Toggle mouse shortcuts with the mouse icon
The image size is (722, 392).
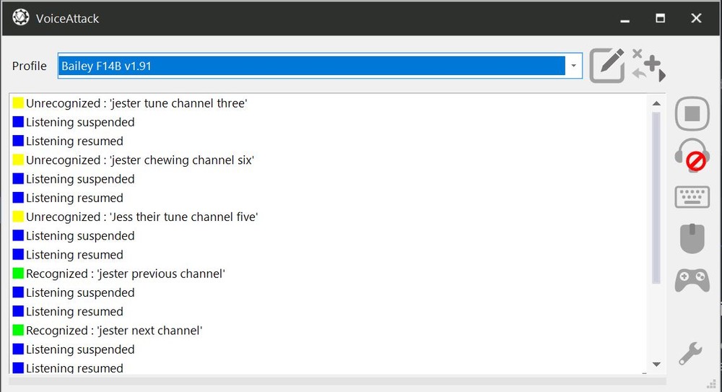pos(692,238)
